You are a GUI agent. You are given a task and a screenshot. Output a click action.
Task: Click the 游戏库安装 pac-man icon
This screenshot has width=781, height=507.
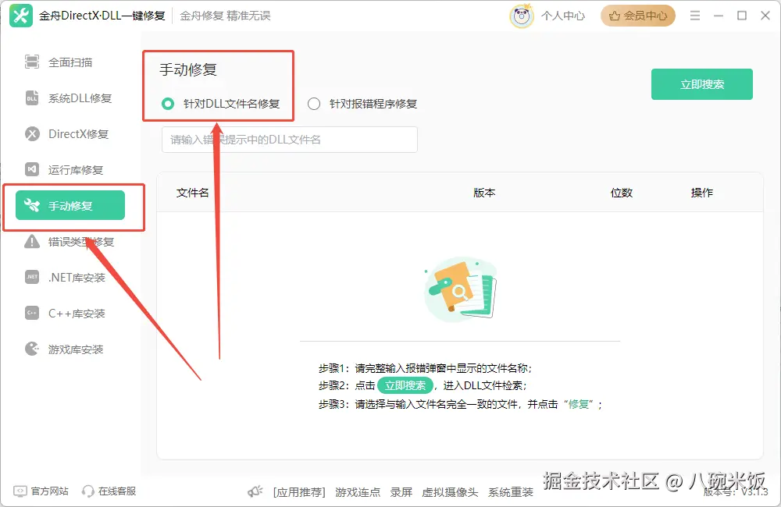point(32,349)
